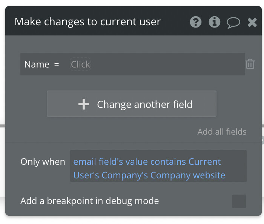Click the equals sign next to Name
Image resolution: width=264 pixels, height=224 pixels.
57,64
